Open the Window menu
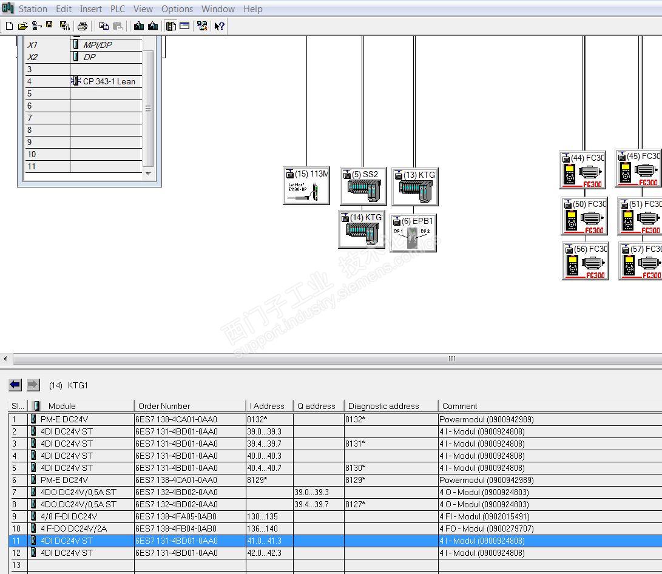The width and height of the screenshot is (662, 574). point(218,9)
